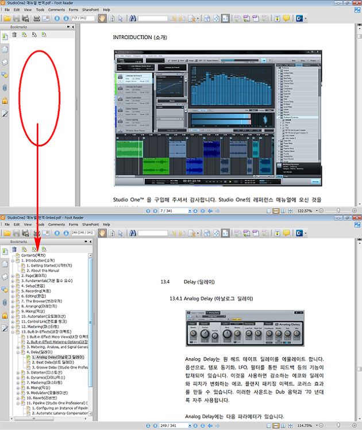Open the zoom percentage dropdown in top window status bar
The width and height of the screenshot is (362, 430).
317,210
